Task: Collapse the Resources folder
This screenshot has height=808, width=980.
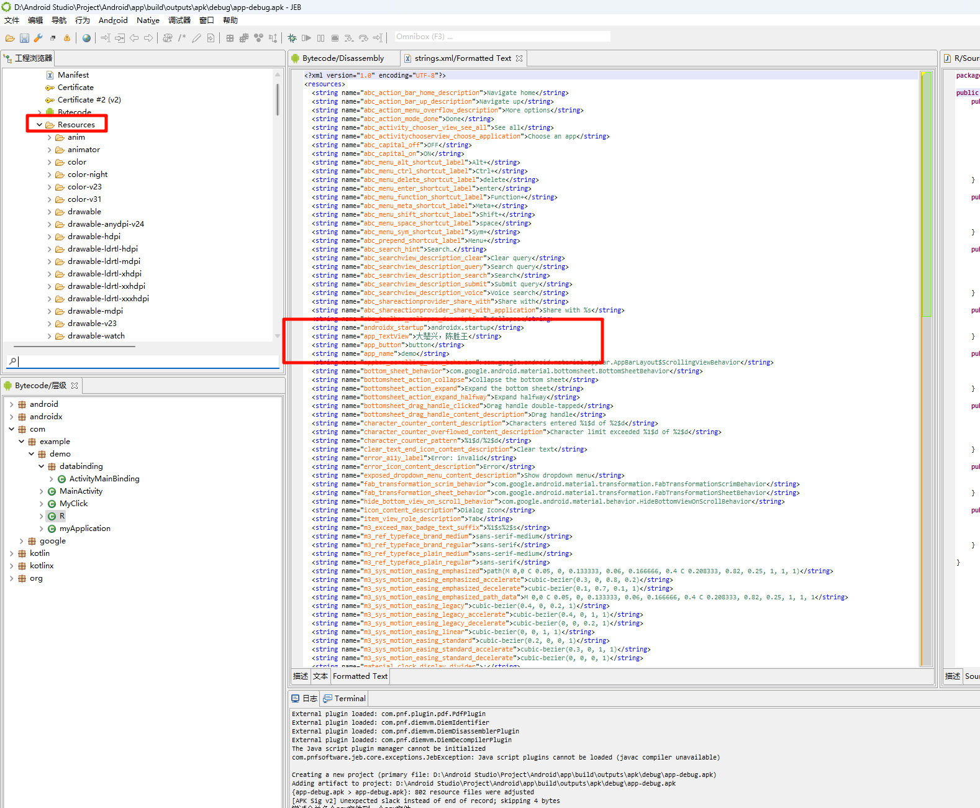Action: pyautogui.click(x=40, y=125)
